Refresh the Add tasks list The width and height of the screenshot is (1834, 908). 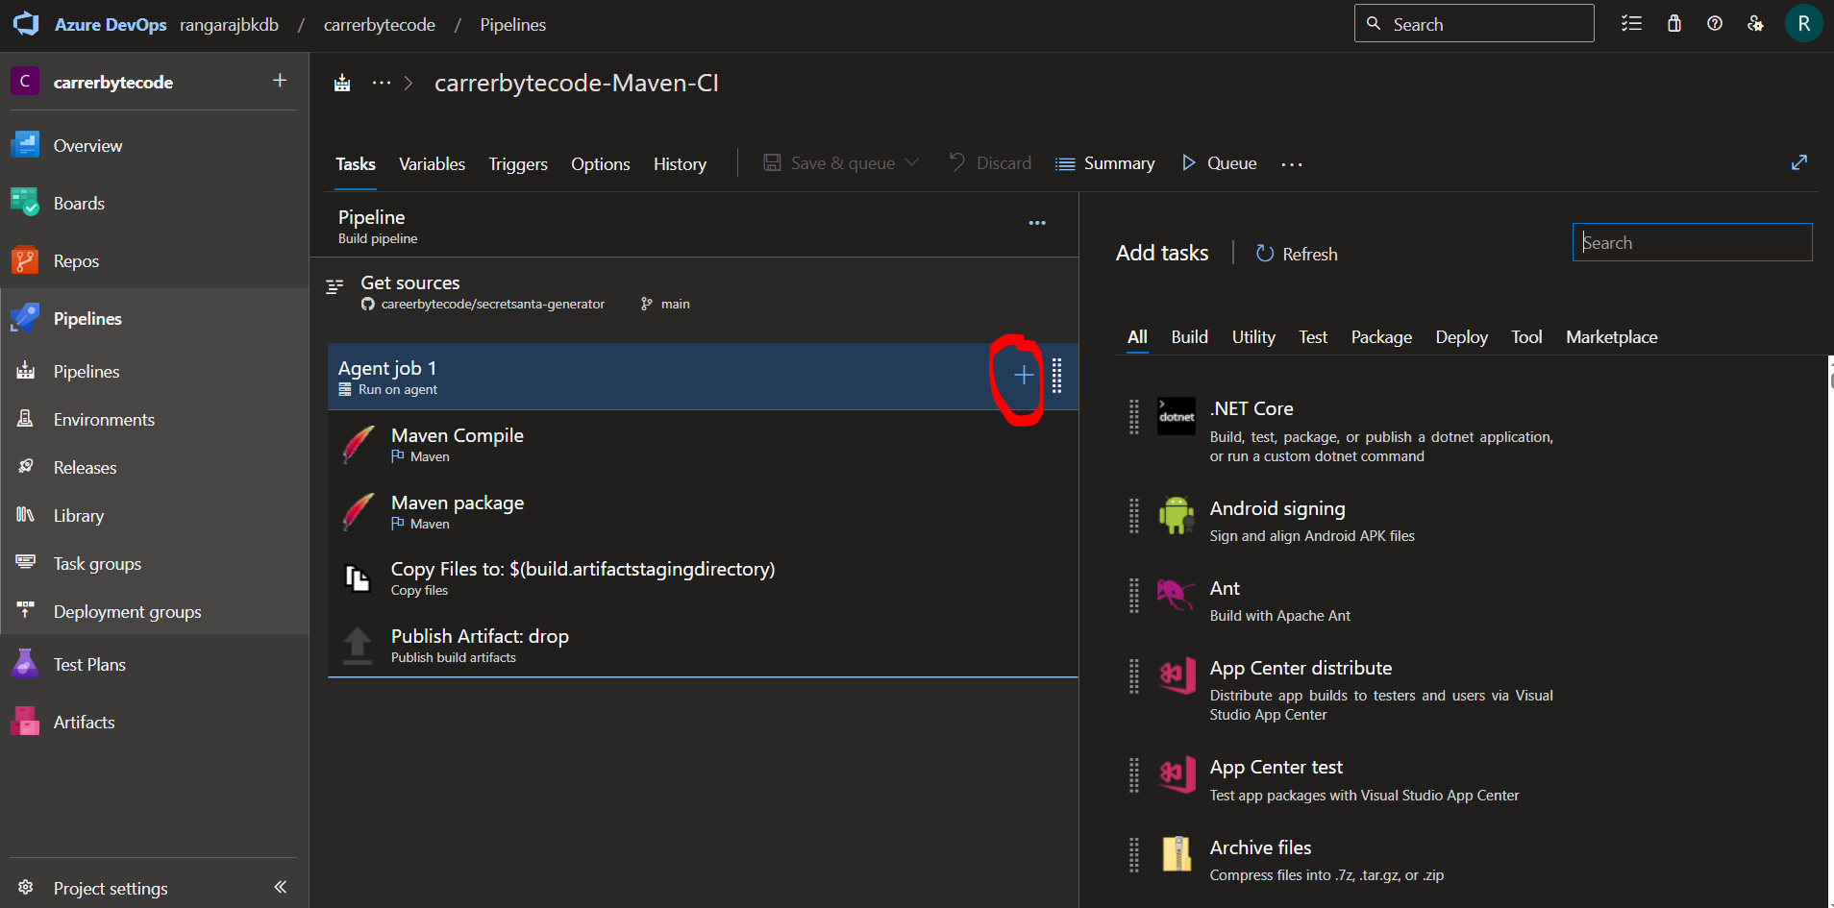1296,254
